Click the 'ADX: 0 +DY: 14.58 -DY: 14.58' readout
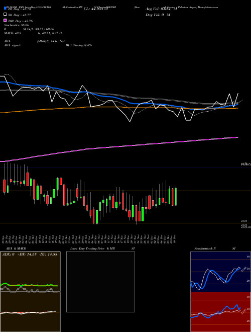This screenshot has width=251, height=332. (x=30, y=255)
